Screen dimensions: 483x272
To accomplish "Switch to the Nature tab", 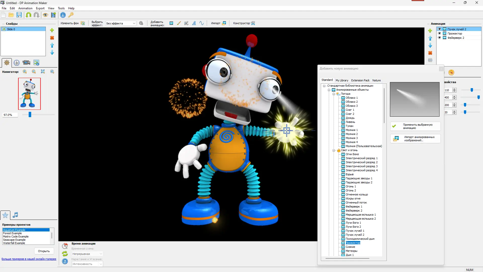I will point(376,80).
